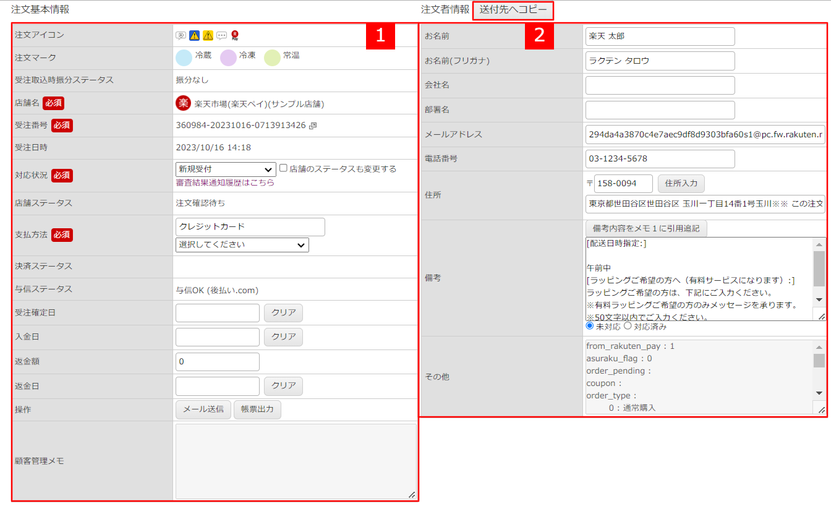Select the 対応済み radio button

[x=628, y=326]
